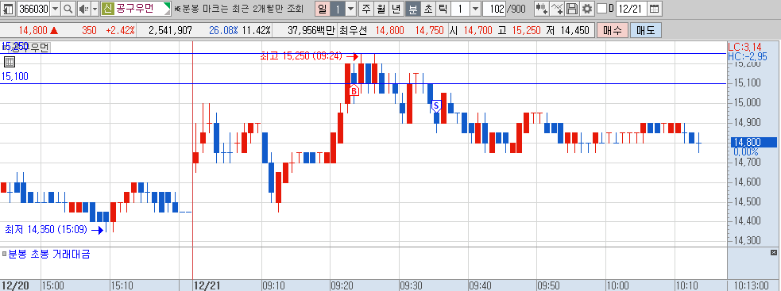The width and height of the screenshot is (781, 291).
Task: Click green 신 badge by stock name
Action: pos(107,9)
